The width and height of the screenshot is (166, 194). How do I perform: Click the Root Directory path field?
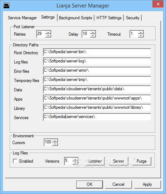[97, 52]
